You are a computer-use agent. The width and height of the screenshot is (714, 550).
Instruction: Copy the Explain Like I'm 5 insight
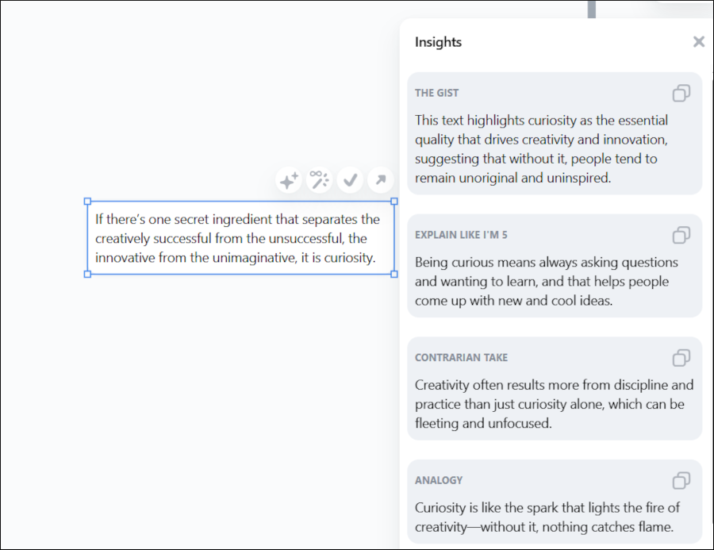click(681, 235)
